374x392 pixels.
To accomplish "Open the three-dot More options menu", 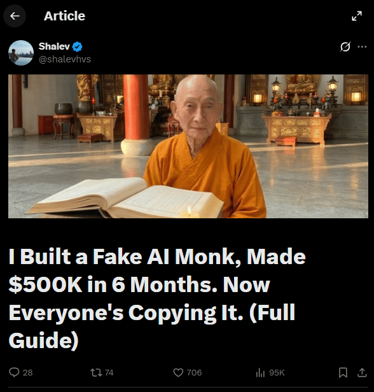I will click(x=362, y=46).
